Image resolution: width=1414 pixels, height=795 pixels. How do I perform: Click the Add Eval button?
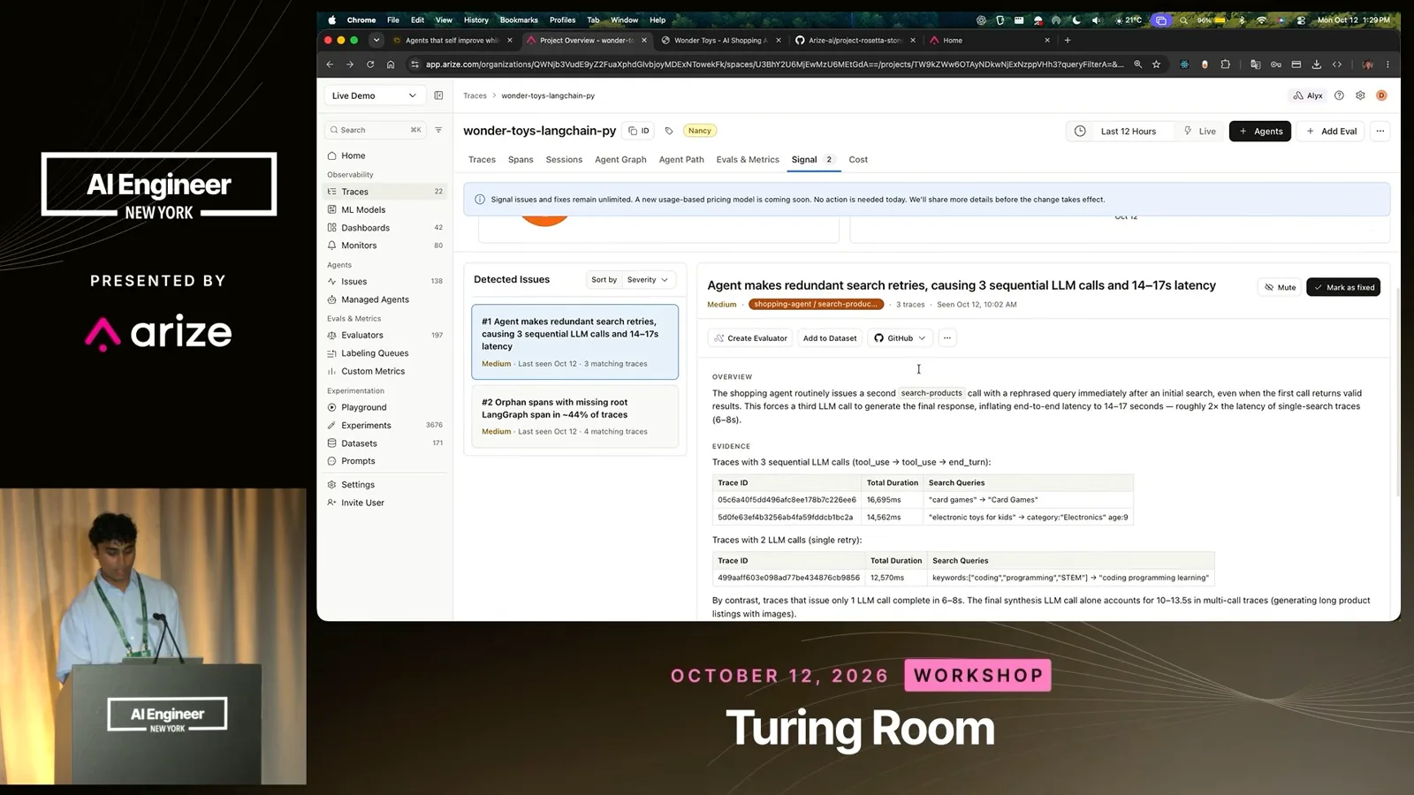1331,132
